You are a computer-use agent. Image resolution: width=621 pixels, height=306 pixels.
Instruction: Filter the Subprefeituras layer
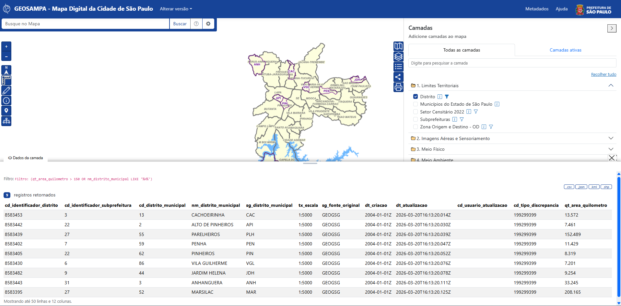tap(462, 119)
